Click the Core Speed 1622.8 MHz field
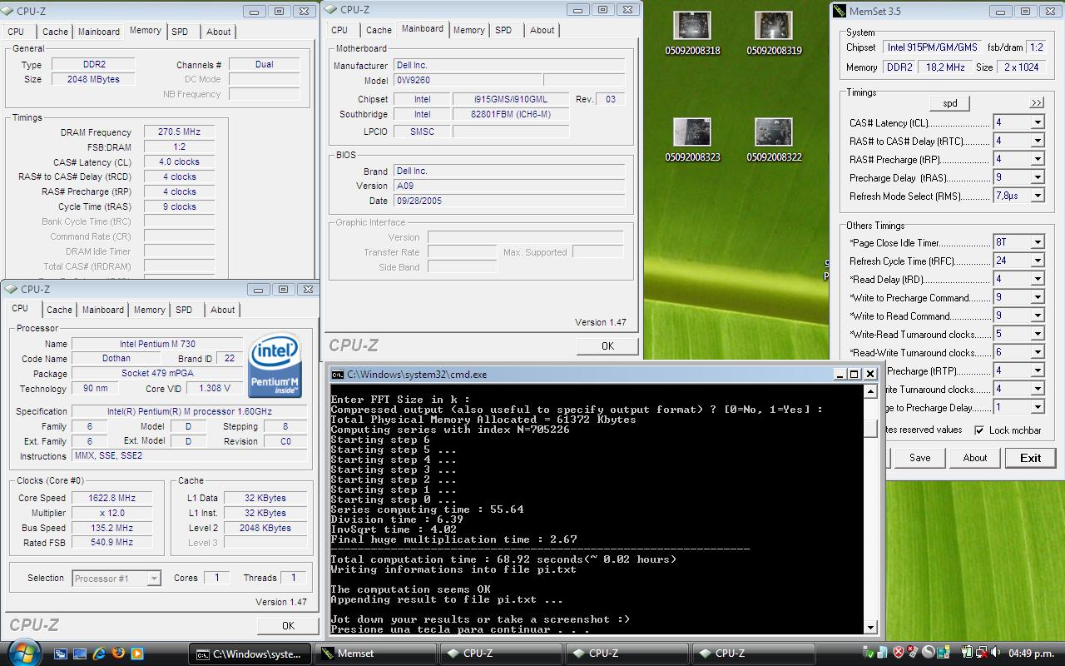 tap(111, 498)
